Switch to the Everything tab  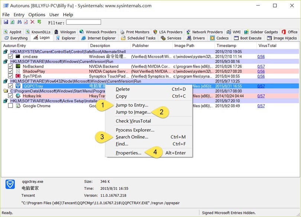pyautogui.click(x=16, y=38)
